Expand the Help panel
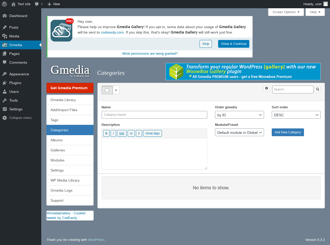The image size is (330, 245). [315, 12]
